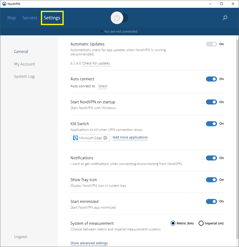The width and height of the screenshot is (239, 247).
Task: Click the 'Auto connect to' label
Action: (83, 86)
